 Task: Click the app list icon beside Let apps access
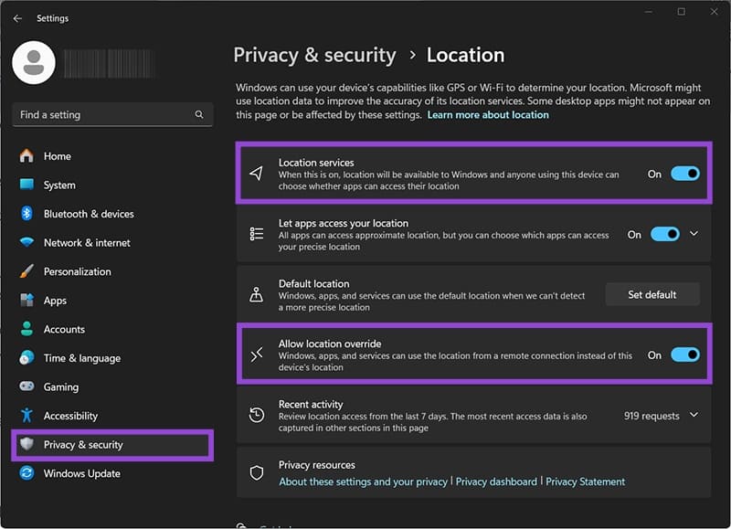(x=257, y=234)
